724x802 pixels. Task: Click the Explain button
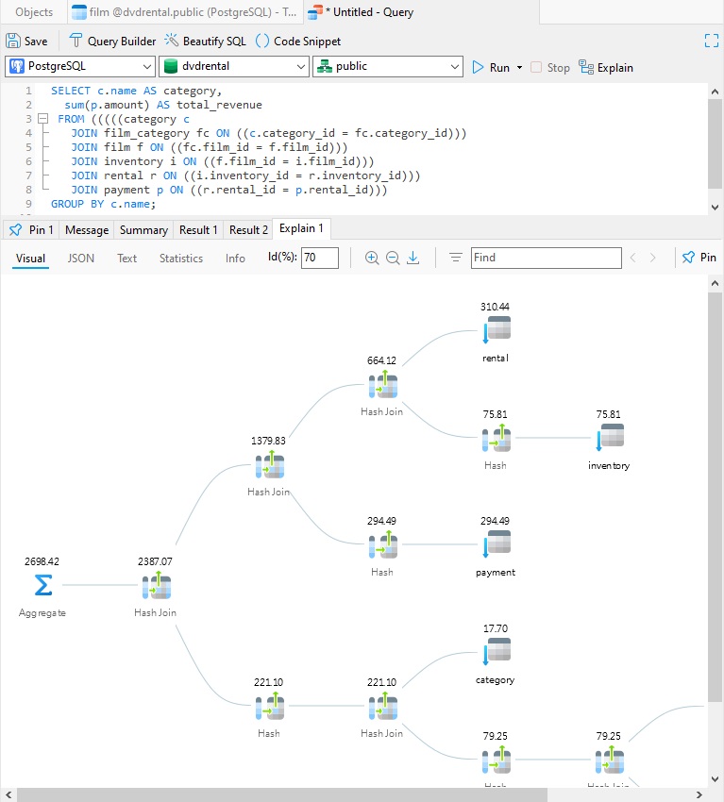(606, 68)
